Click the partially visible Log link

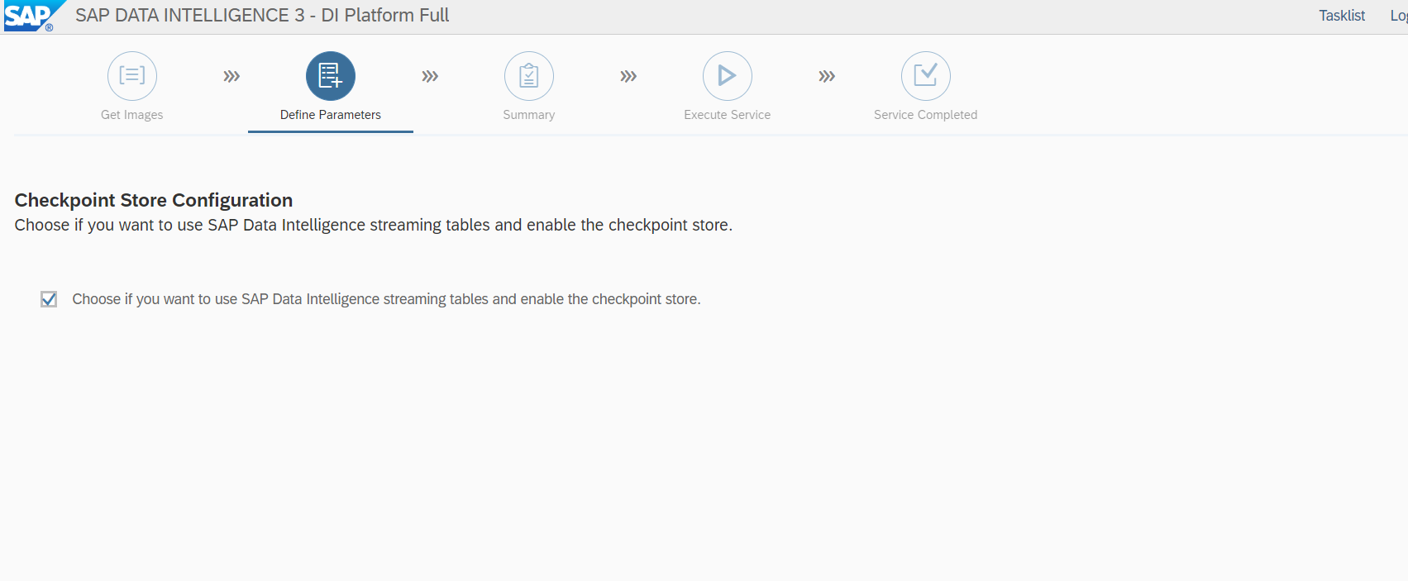1398,16
